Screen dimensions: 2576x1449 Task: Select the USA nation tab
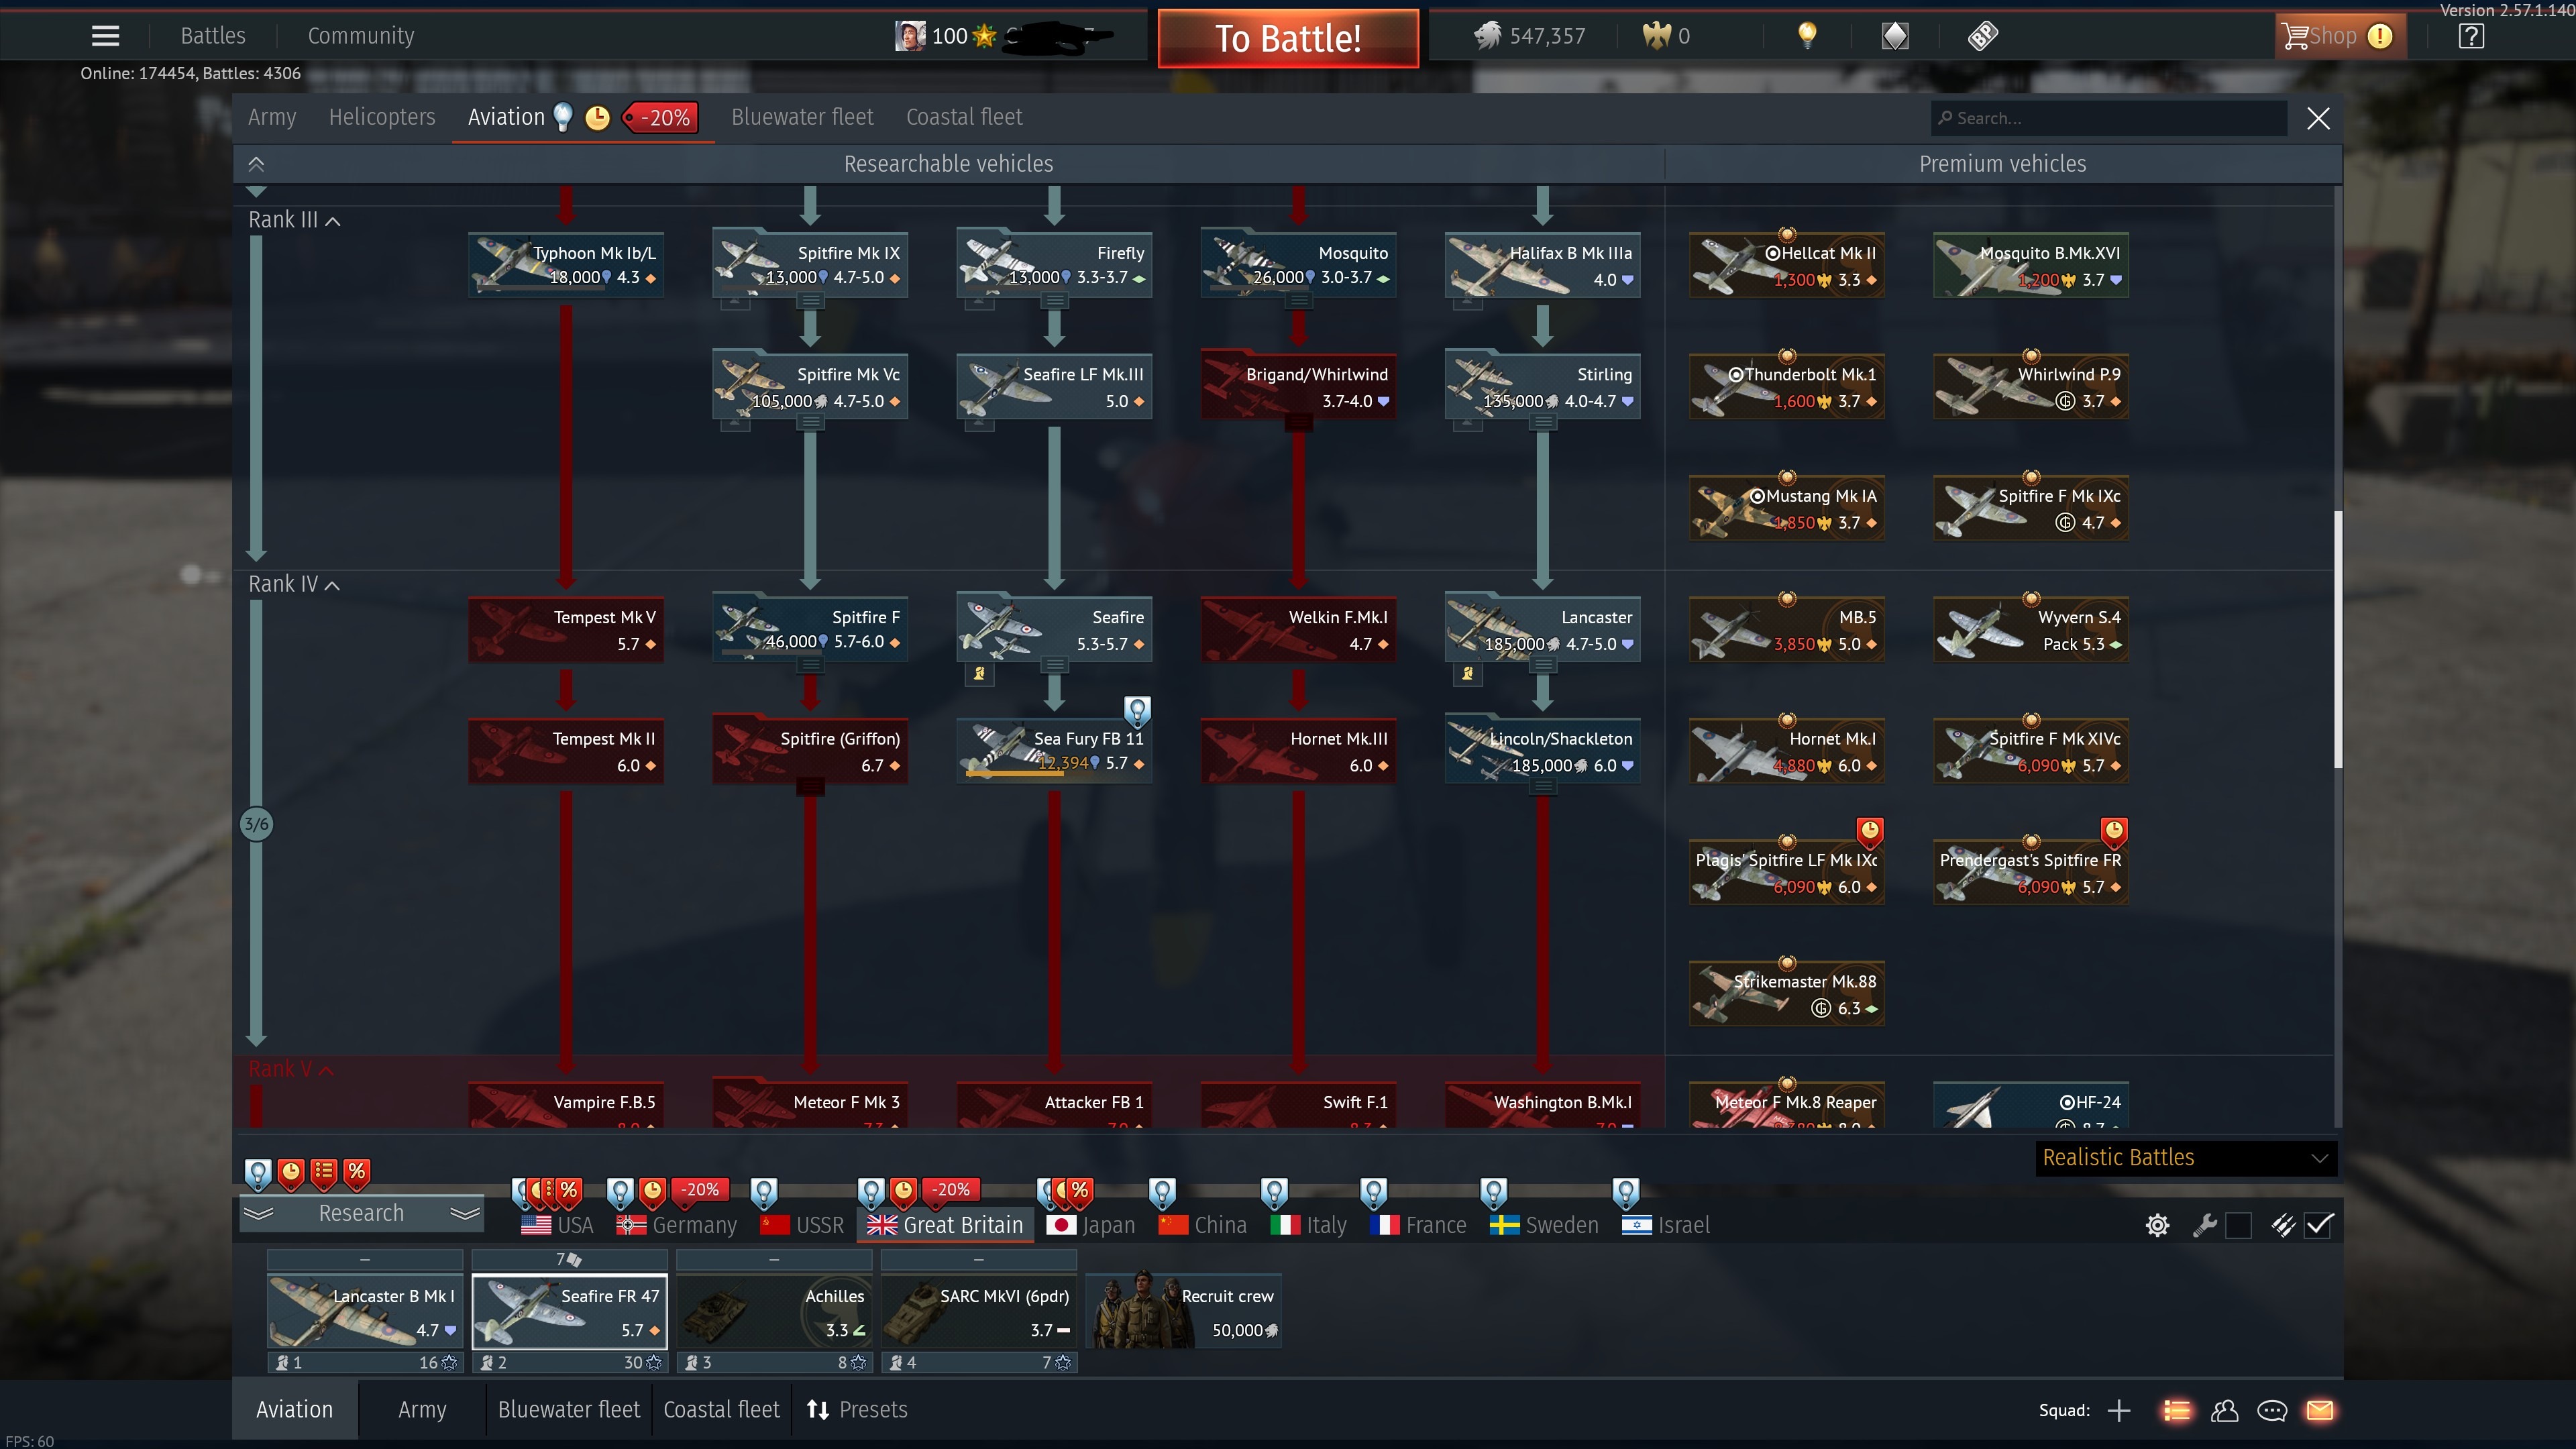[x=557, y=1225]
